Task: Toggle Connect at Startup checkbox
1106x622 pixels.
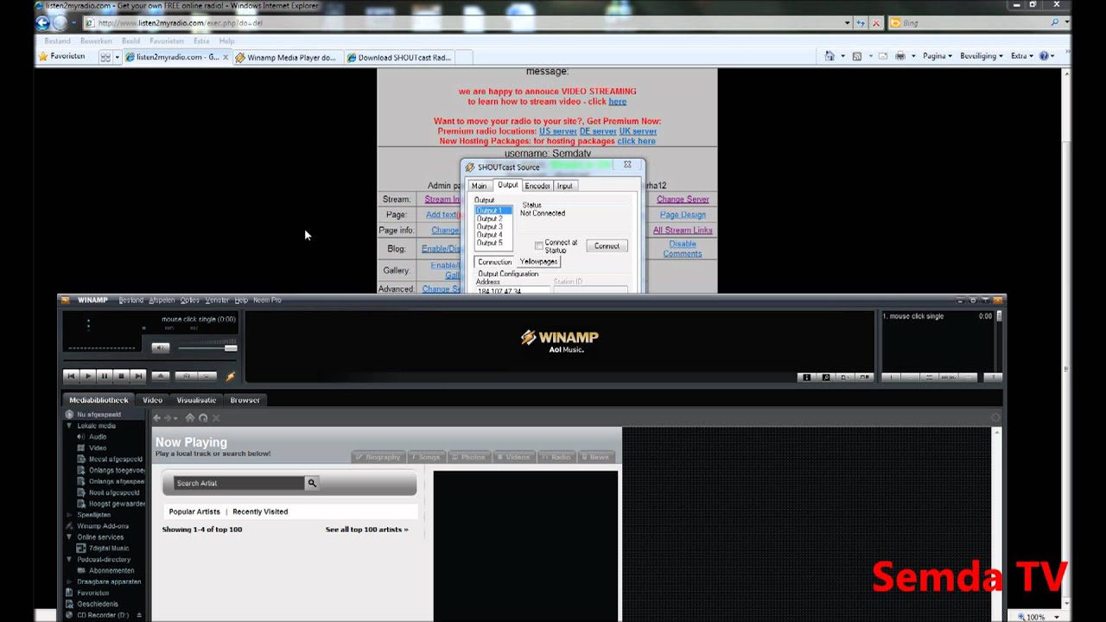Action: tap(538, 246)
